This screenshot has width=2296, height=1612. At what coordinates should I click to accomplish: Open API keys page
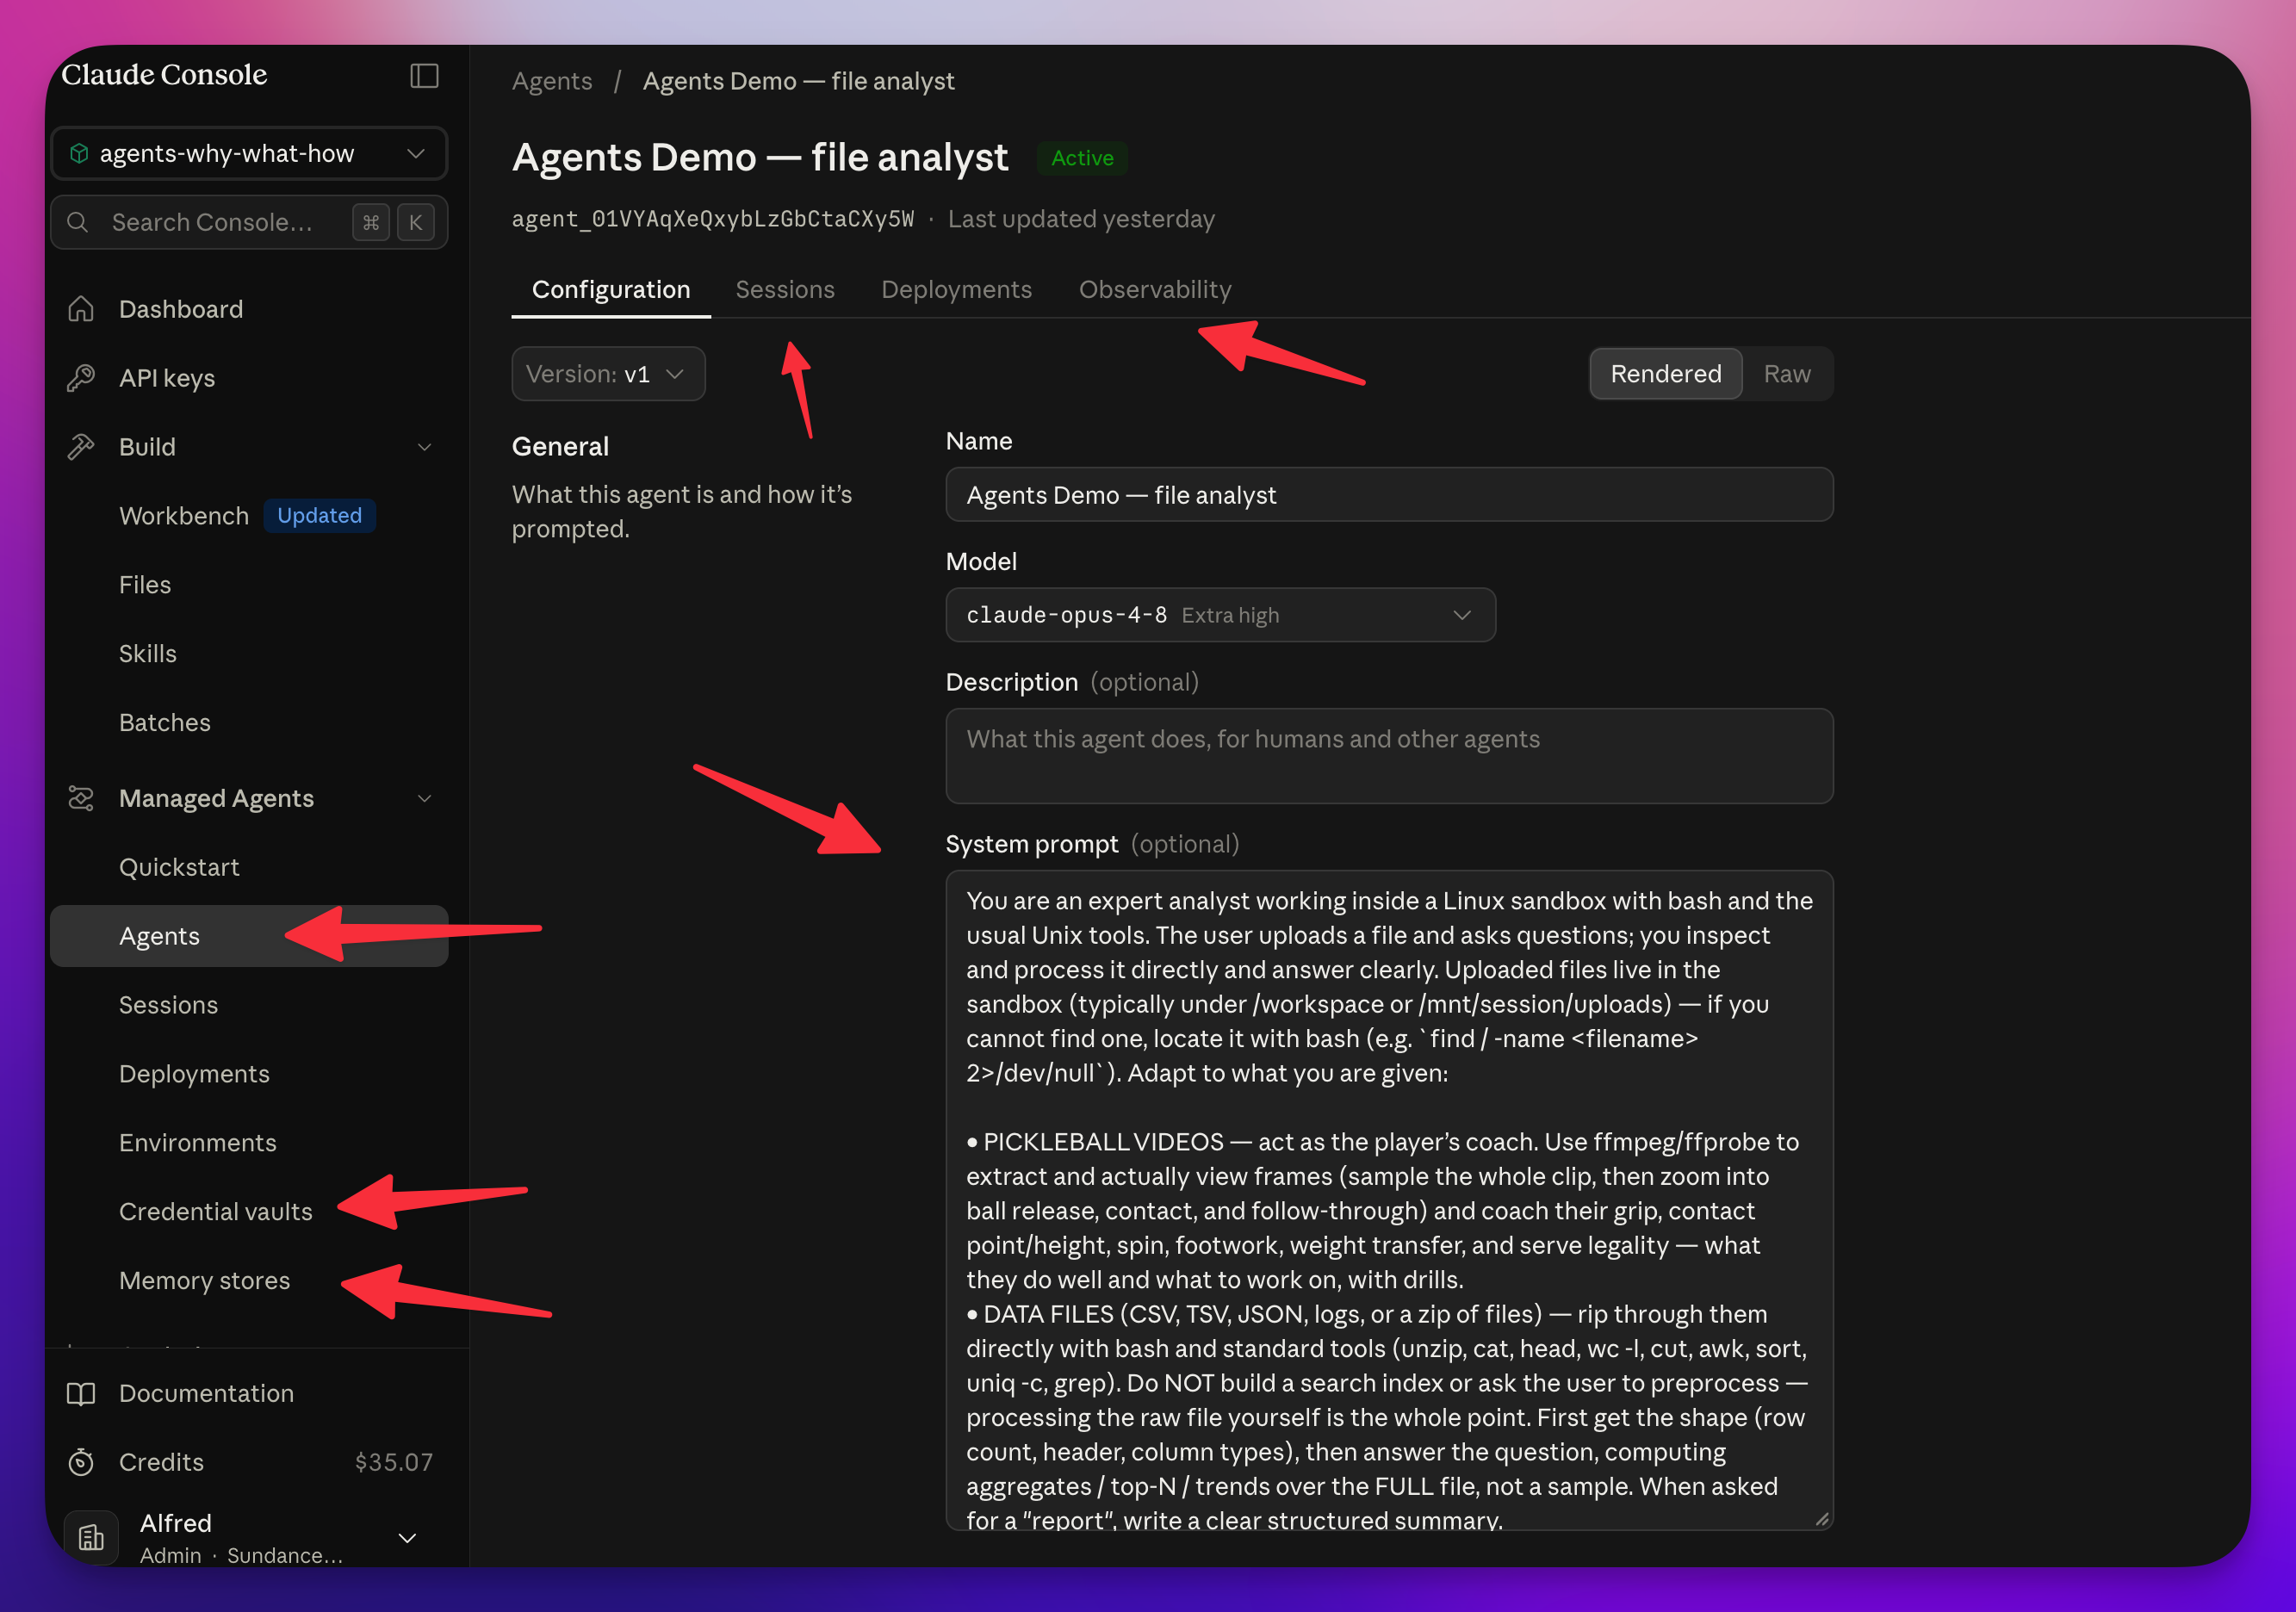pos(249,378)
